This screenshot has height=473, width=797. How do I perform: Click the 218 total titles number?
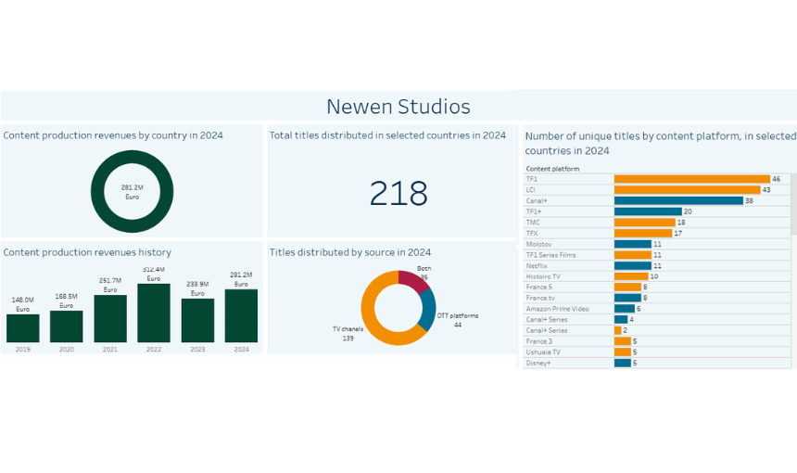click(x=398, y=193)
